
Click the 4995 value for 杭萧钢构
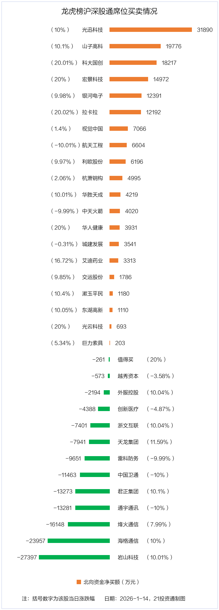pos(134,178)
